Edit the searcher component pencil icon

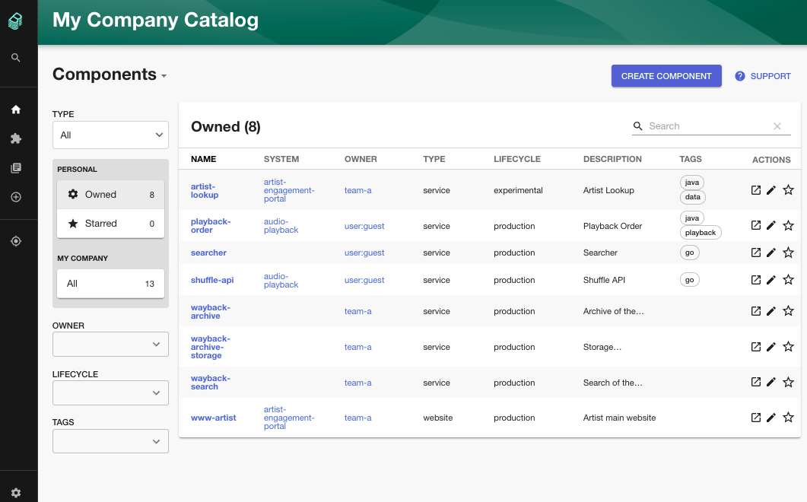click(771, 253)
